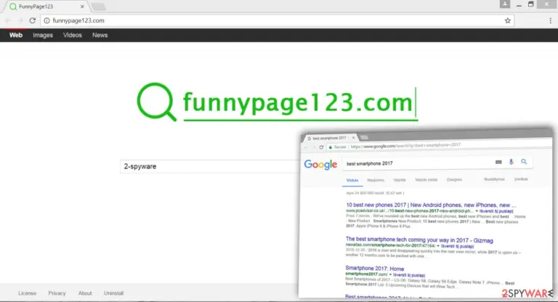Click the site information icon in the address bar

click(x=46, y=20)
